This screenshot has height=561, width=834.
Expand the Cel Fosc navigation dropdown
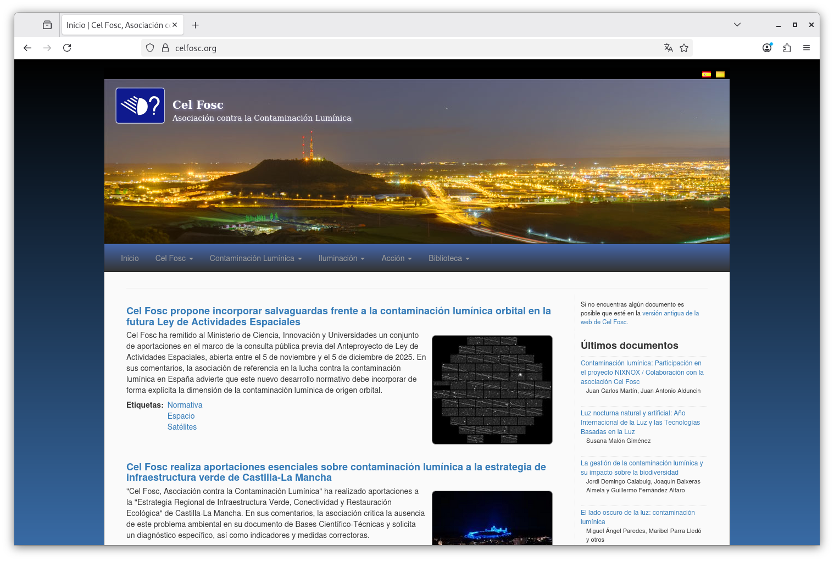tap(174, 258)
